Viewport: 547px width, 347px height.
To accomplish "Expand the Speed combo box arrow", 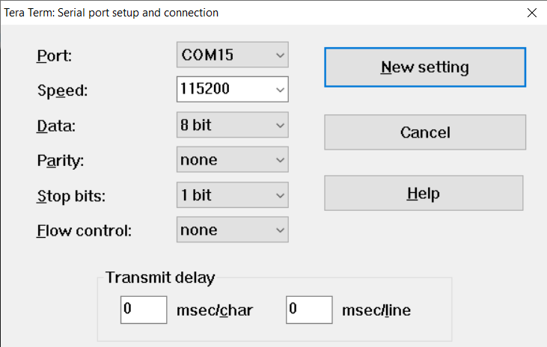I will 280,90.
